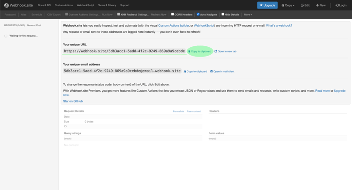
Task: Click the Password toolbar option
Action: [x=10, y=15]
